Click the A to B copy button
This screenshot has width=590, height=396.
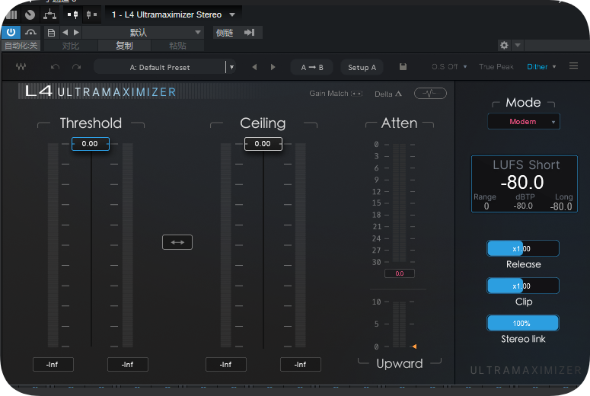coord(312,67)
